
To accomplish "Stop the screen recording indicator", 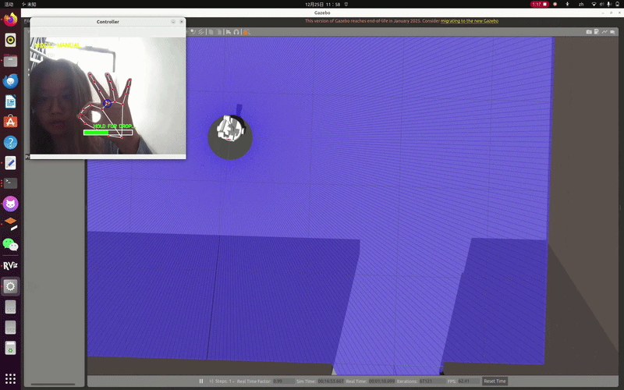I will 540,5.
